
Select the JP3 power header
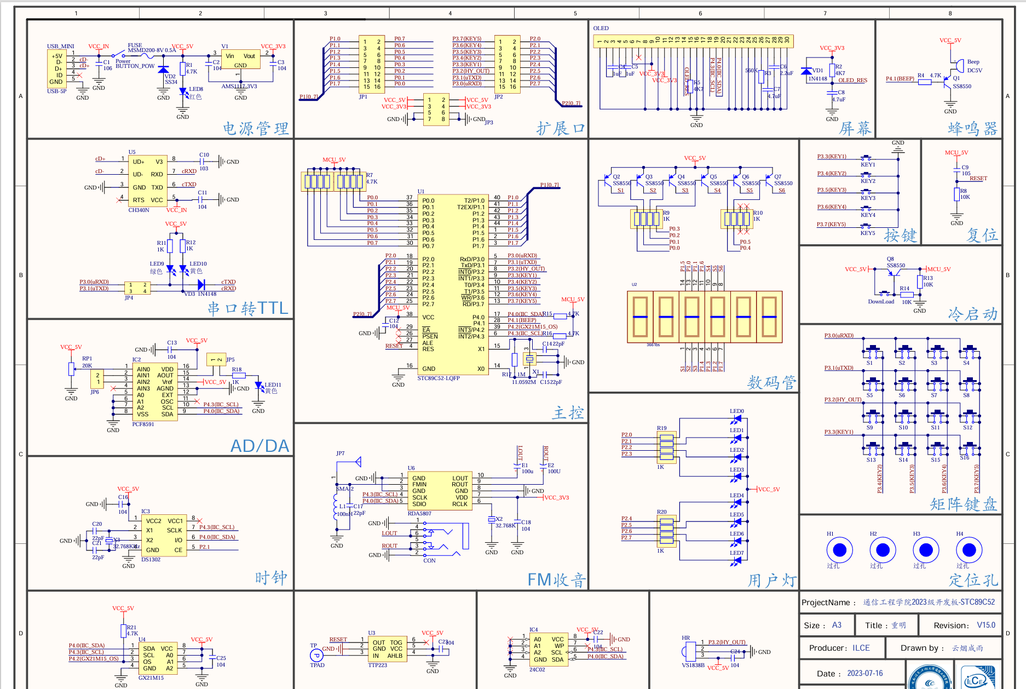[436, 110]
